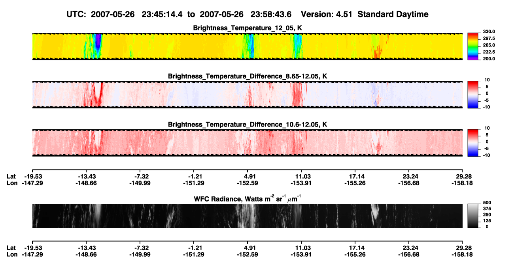This screenshot has height=263, width=514.
Task: Click the WFC Radiance grayscale image strip
Action: coord(247,216)
